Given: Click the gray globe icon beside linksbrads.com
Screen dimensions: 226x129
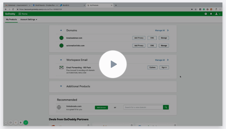Looking at the screenshot, I should pos(59,107).
